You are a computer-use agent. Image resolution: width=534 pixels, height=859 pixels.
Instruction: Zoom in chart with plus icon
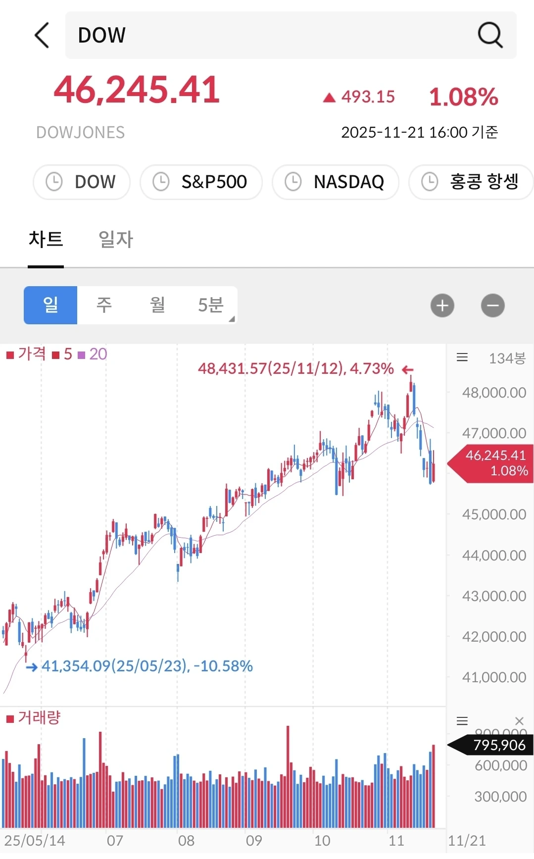coord(442,305)
